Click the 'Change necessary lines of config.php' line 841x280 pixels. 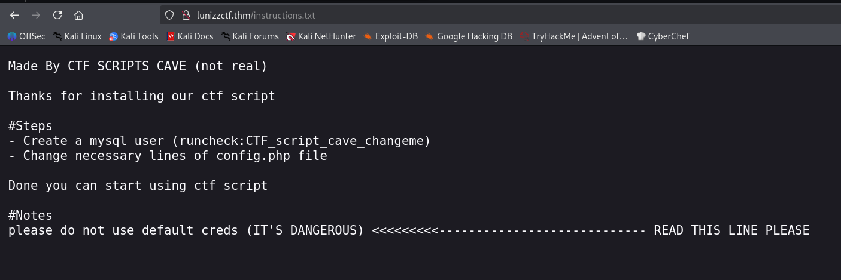click(x=168, y=156)
